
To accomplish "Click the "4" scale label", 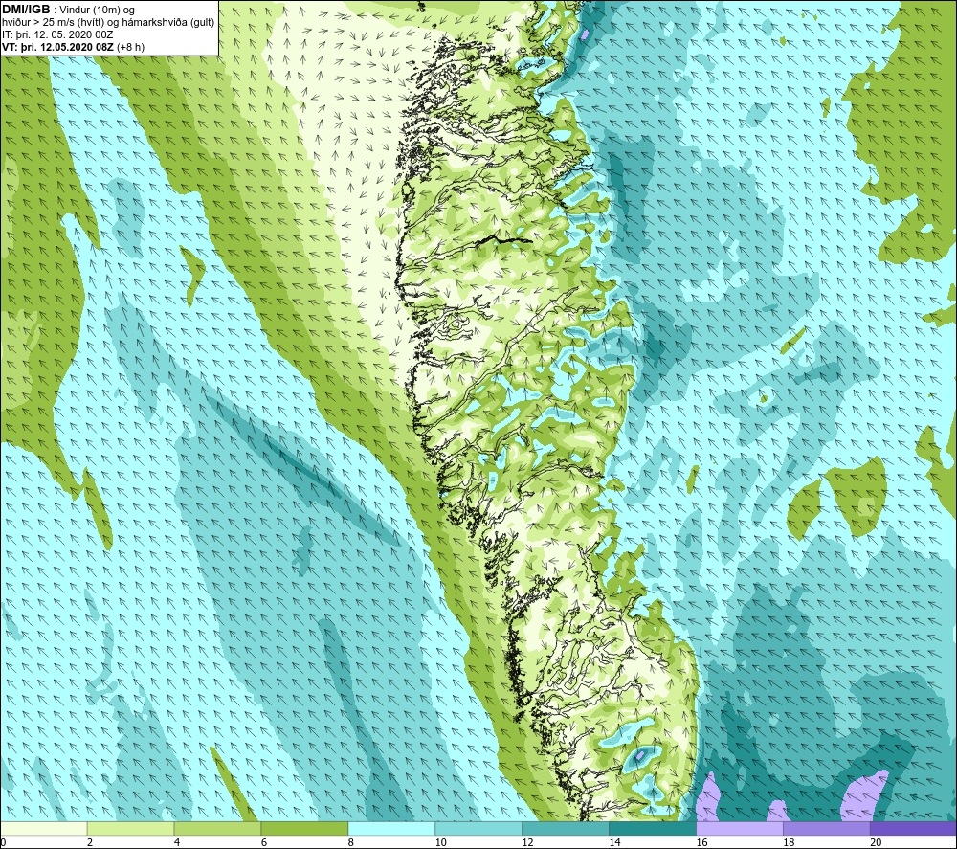I will 177,842.
